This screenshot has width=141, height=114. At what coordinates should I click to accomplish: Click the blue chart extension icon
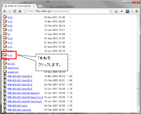pyautogui.click(x=127, y=11)
